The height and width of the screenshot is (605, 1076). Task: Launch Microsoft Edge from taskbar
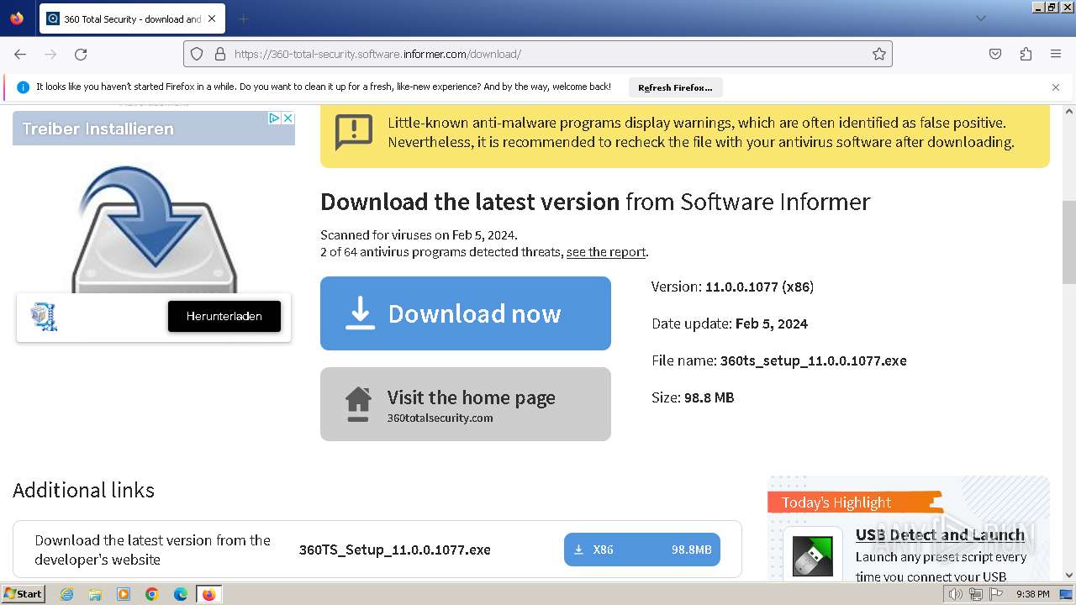pyautogui.click(x=181, y=594)
